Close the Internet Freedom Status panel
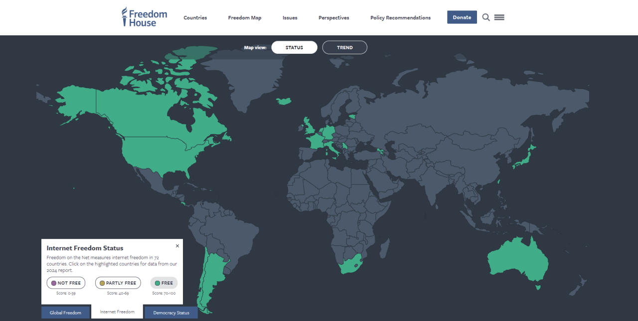The height and width of the screenshot is (321, 638). (177, 246)
